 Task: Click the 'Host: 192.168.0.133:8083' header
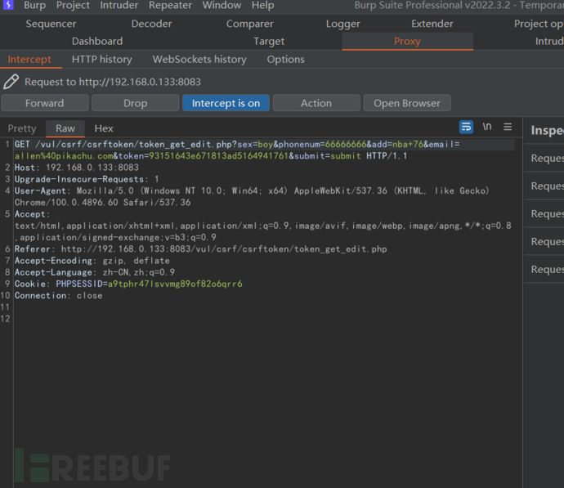pyautogui.click(x=77, y=168)
